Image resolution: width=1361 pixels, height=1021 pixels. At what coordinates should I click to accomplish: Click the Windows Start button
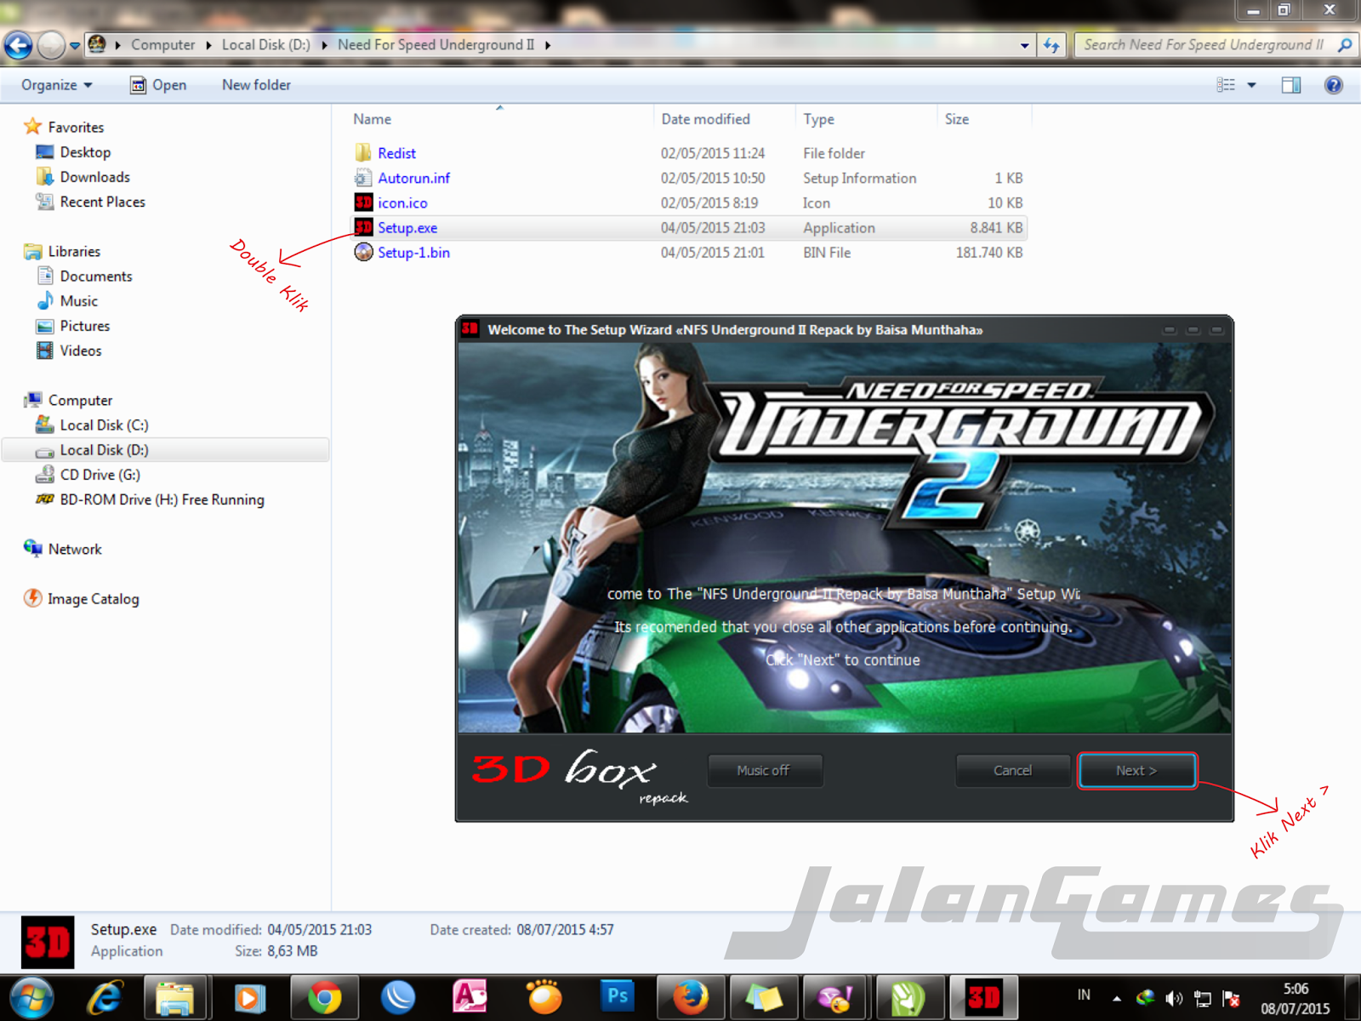click(31, 998)
